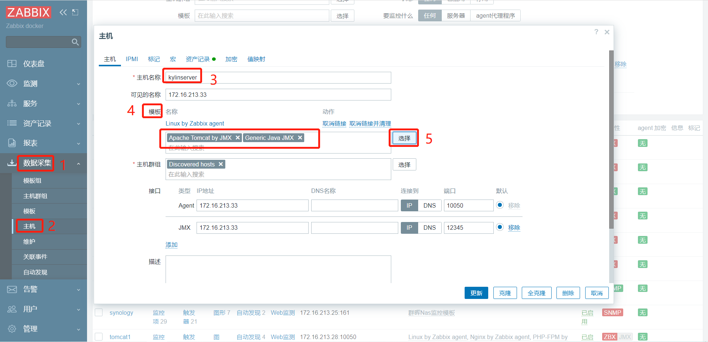Expand the 资产记录 menu
Viewport: 708px width, 342px height.
79,124
